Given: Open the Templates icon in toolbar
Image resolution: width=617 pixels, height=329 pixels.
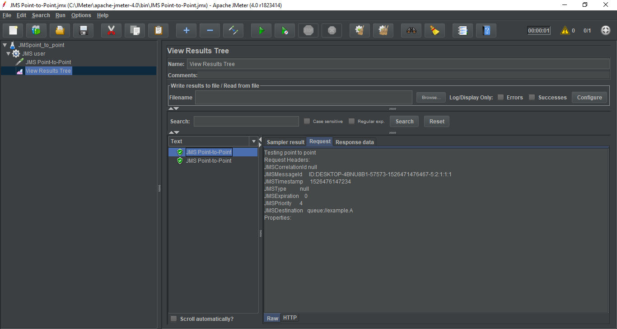Looking at the screenshot, I should 37,30.
